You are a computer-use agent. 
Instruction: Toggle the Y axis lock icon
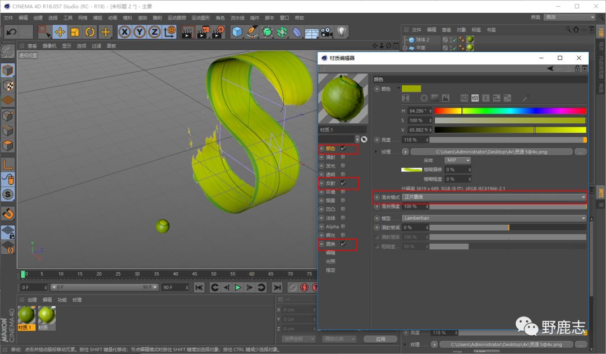point(140,32)
